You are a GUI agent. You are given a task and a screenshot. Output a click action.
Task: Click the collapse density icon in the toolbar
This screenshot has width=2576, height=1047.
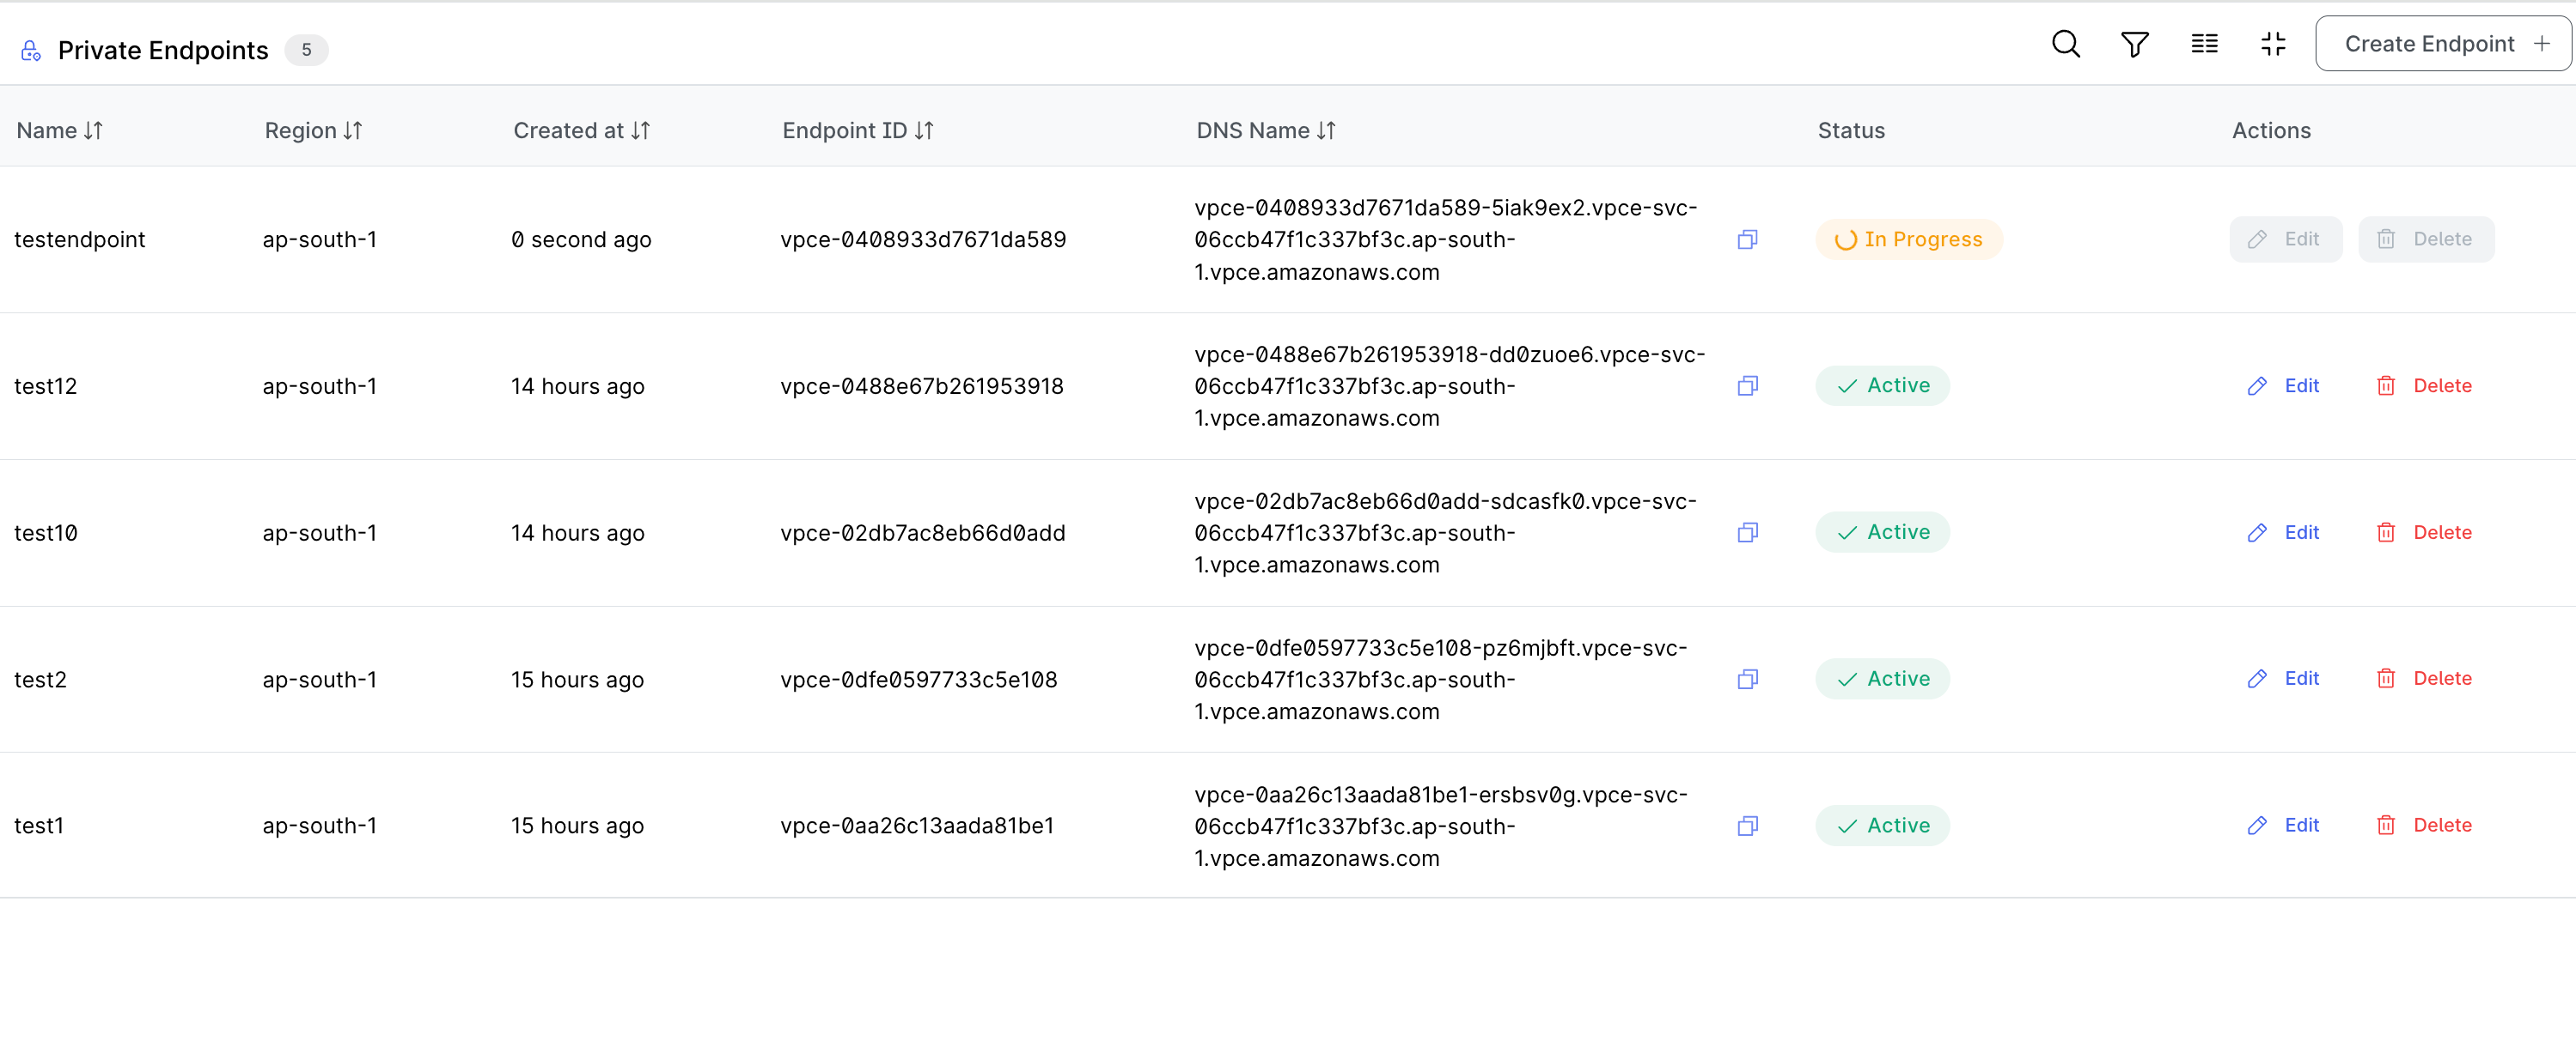click(x=2272, y=44)
